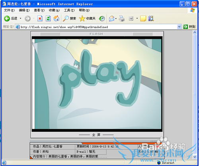Click the play graphic in Flash movie
The image size is (199, 166).
(99, 79)
